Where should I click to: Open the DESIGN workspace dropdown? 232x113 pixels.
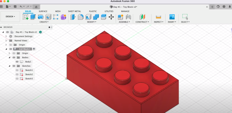click(10, 17)
